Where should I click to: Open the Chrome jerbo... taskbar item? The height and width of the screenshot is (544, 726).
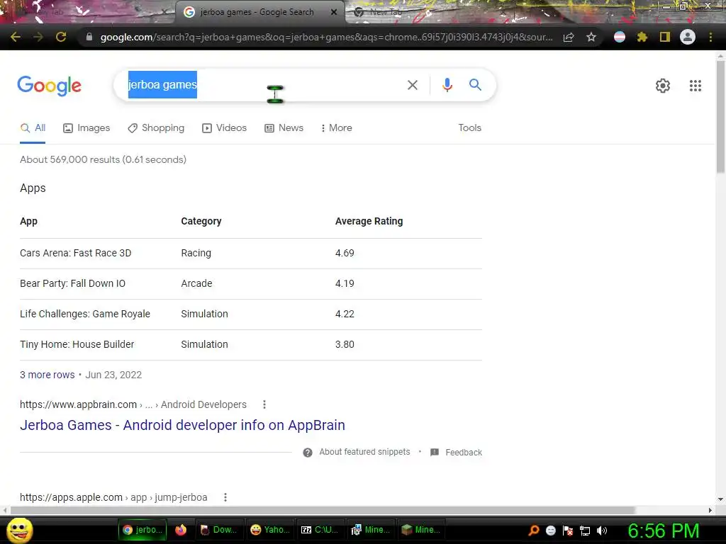coord(143,530)
